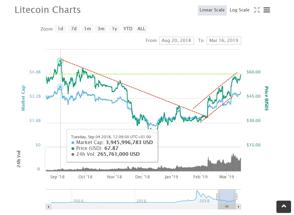This screenshot has width=294, height=215.
Task: Click tooltip 24h Vol value 265,761,000 USD
Action: coord(118,154)
